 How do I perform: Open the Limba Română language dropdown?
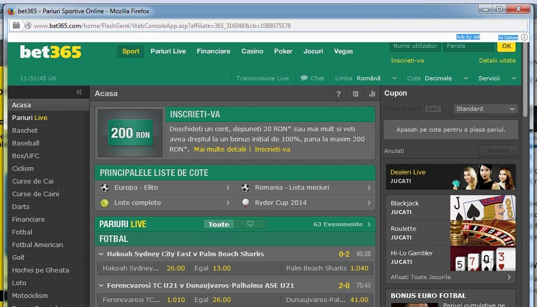coord(366,78)
